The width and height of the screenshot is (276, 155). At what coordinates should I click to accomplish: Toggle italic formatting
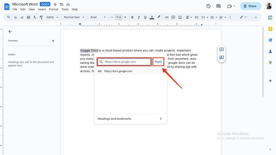[139, 17]
